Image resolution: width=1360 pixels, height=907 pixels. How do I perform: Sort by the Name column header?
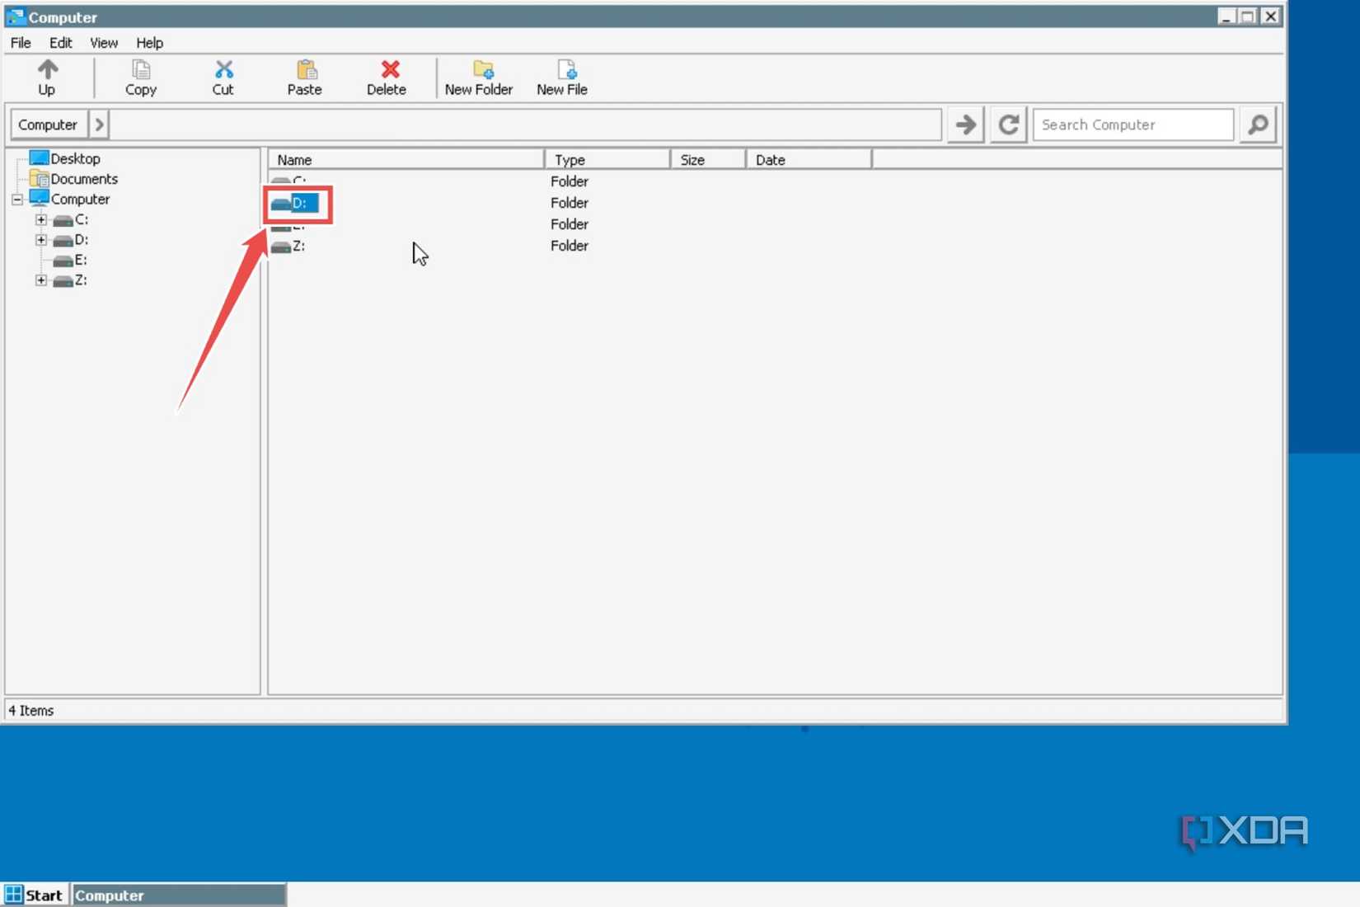(406, 159)
